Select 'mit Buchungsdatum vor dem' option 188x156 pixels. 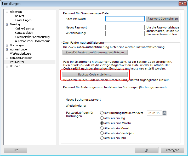click(x=102, y=113)
